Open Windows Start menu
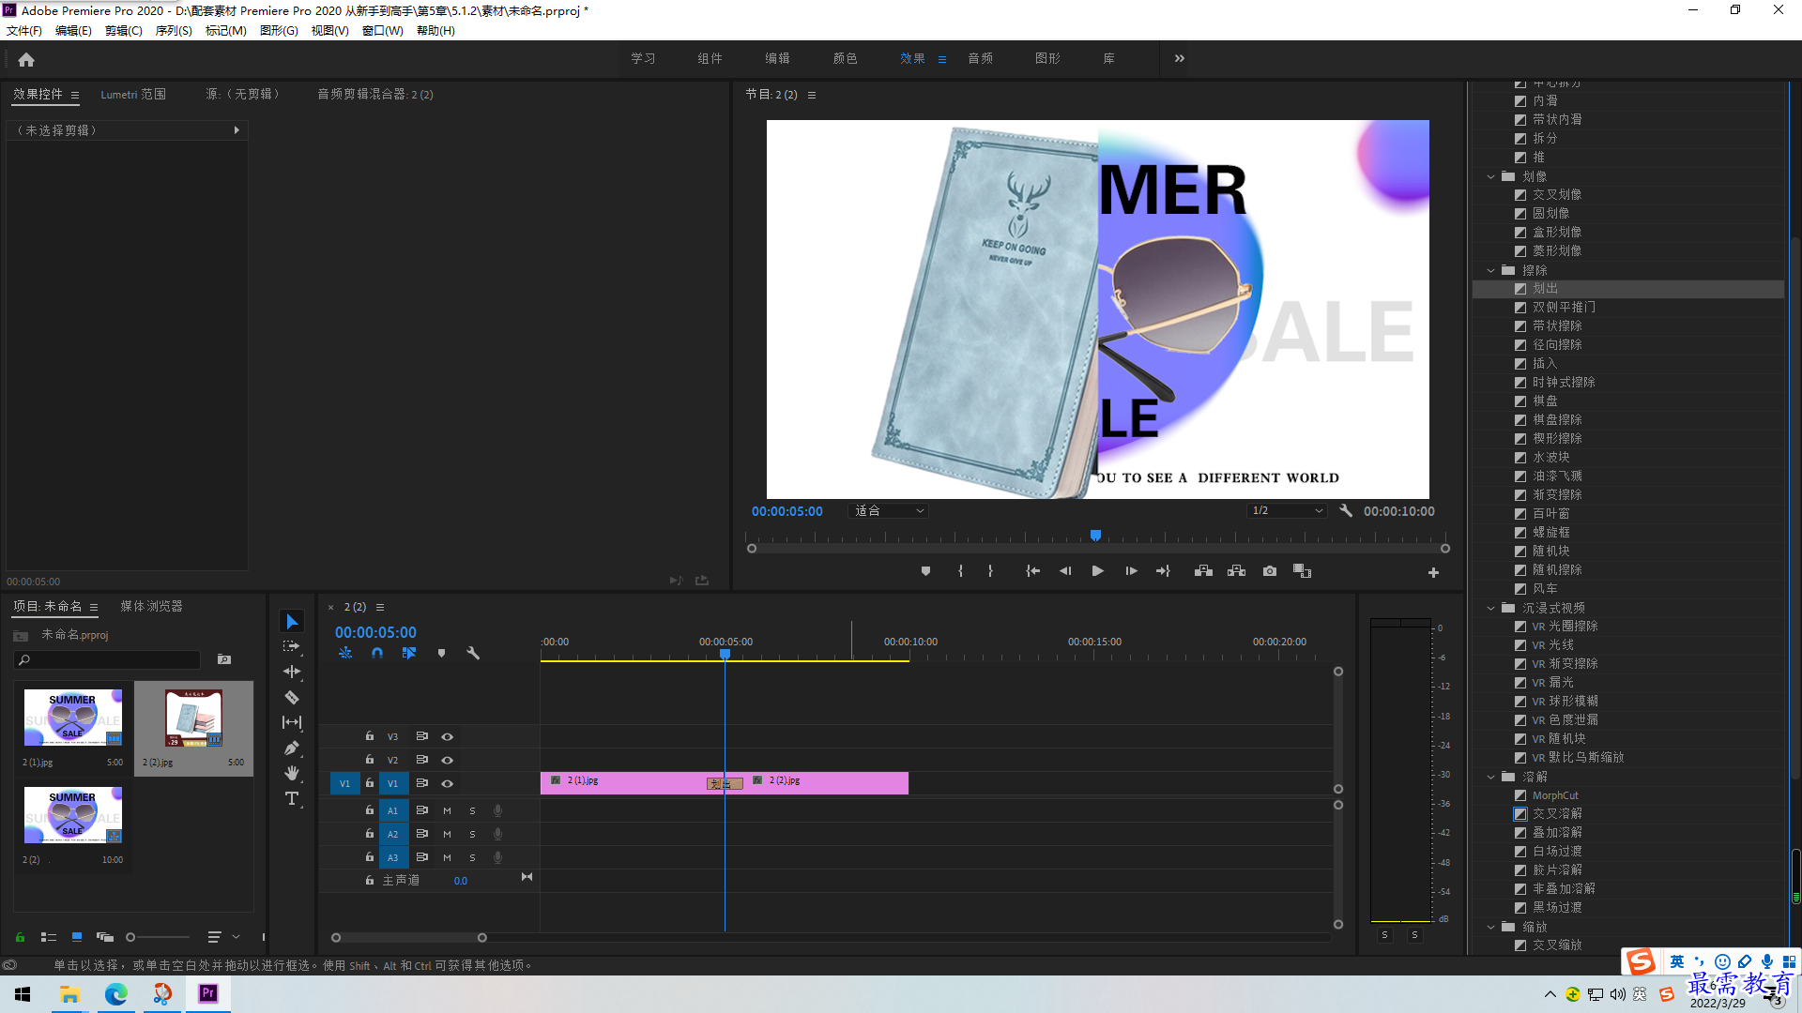1802x1013 pixels. (x=23, y=994)
